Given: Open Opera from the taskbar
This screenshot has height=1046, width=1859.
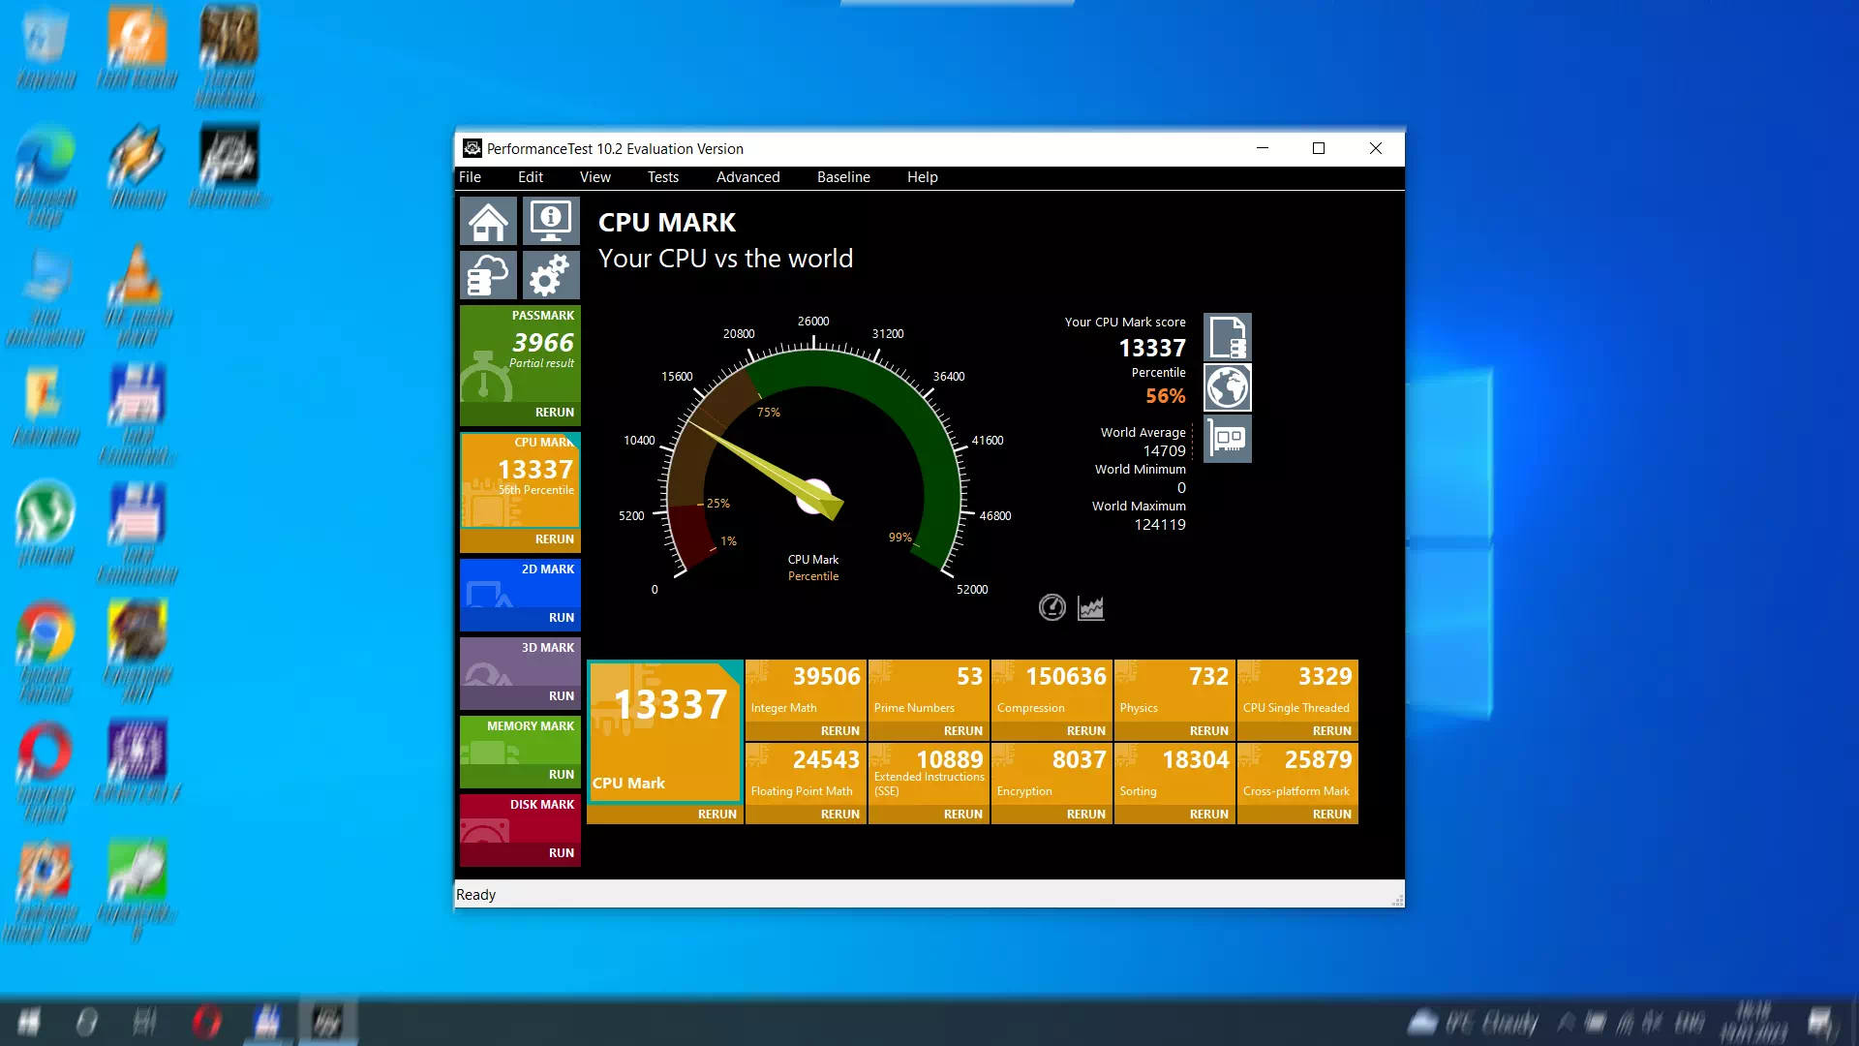Looking at the screenshot, I should (206, 1022).
